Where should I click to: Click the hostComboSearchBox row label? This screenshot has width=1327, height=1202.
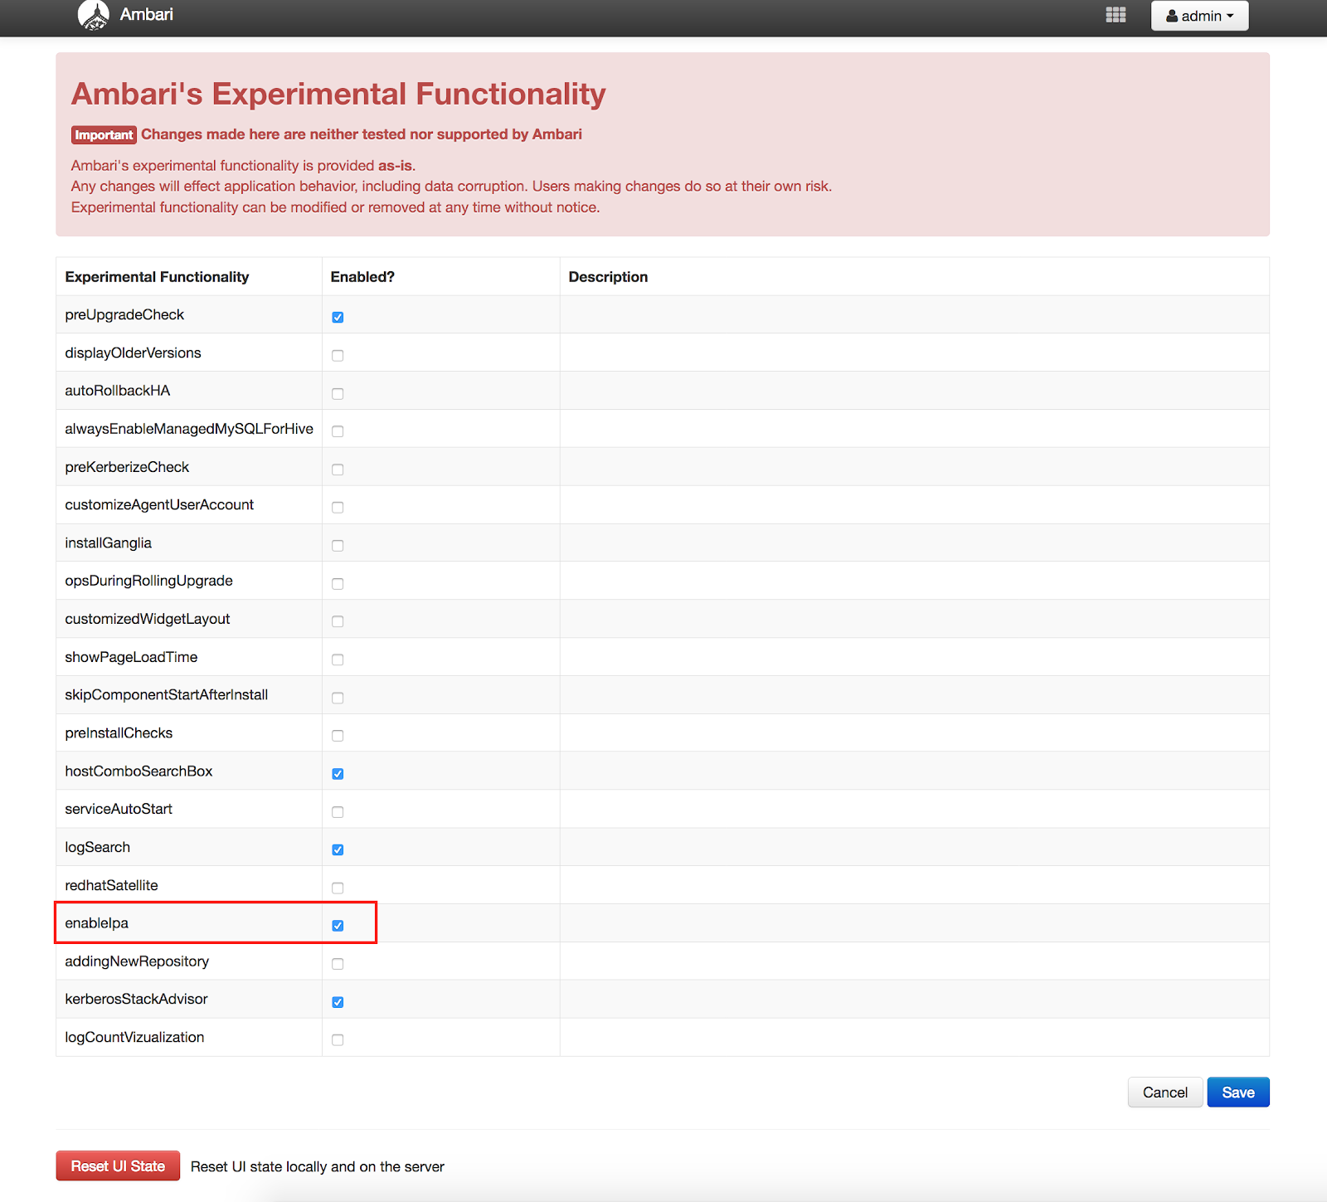pos(139,771)
